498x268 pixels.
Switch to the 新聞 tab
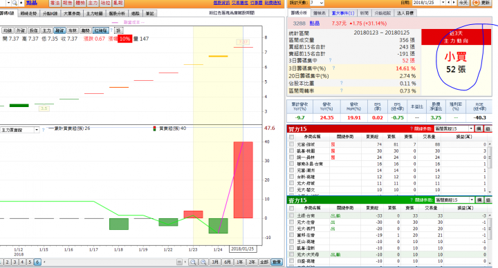pyautogui.click(x=365, y=13)
